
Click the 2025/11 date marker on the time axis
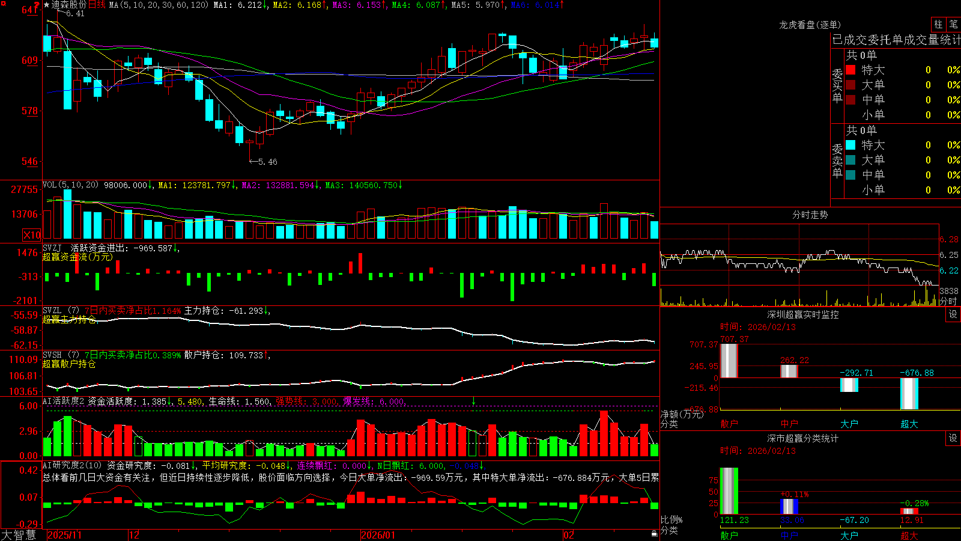[64, 535]
